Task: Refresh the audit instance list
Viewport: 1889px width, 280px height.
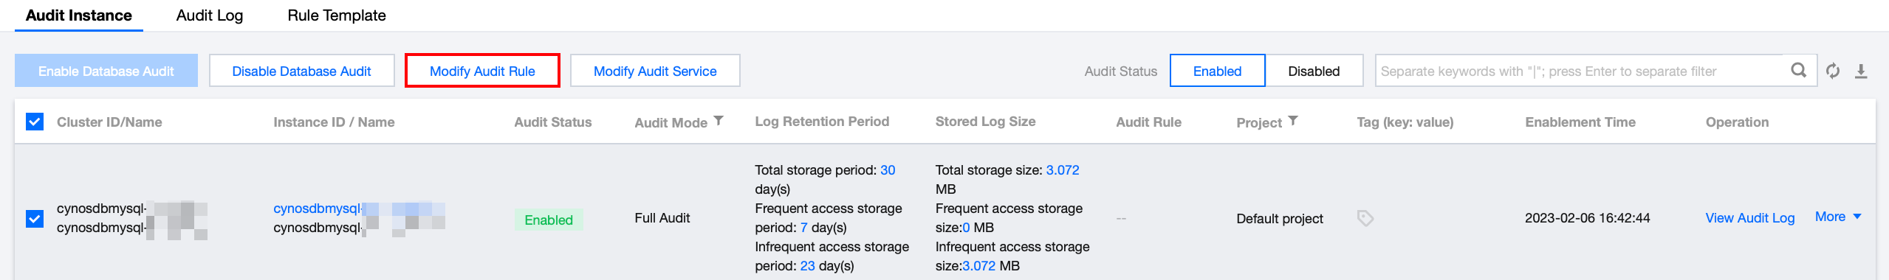Action: coord(1833,71)
